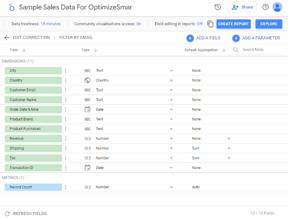Sort by Type column arrow

(x=96, y=50)
